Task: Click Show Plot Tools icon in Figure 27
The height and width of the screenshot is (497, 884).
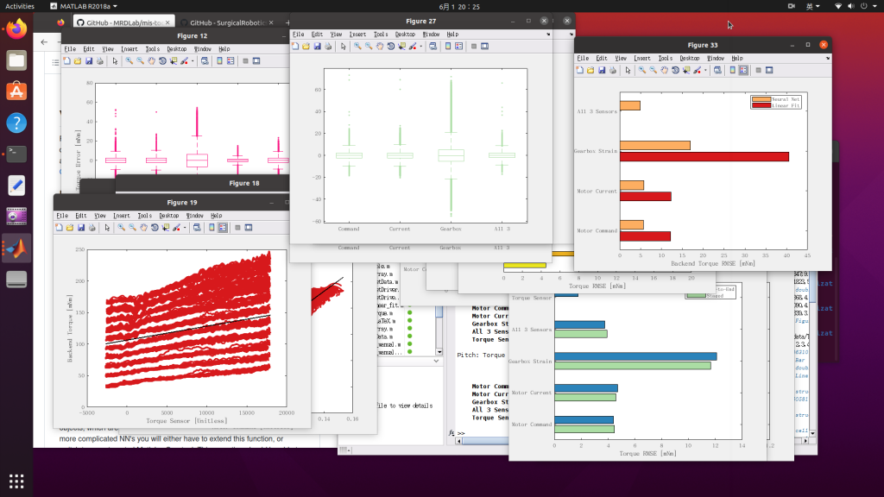Action: (485, 47)
